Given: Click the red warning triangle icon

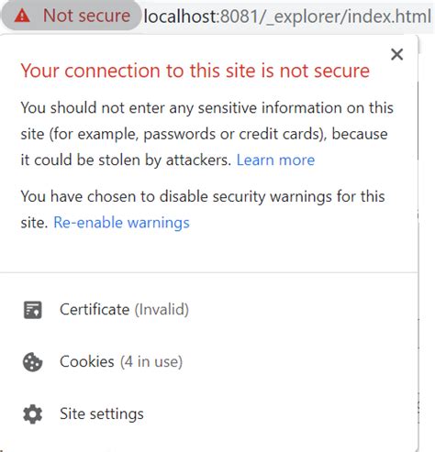Looking at the screenshot, I should (x=22, y=16).
